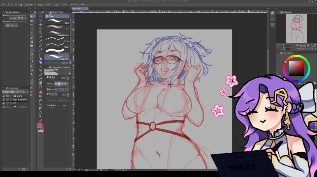
Task: Select the Eyedropper tool
Action: click(x=40, y=41)
